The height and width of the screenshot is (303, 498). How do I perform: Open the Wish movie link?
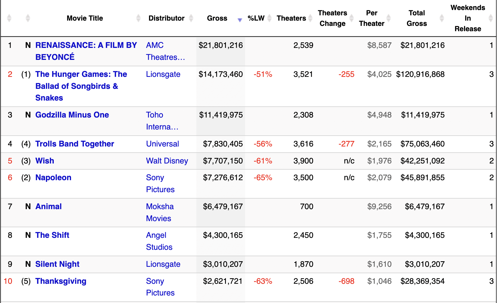click(x=45, y=161)
